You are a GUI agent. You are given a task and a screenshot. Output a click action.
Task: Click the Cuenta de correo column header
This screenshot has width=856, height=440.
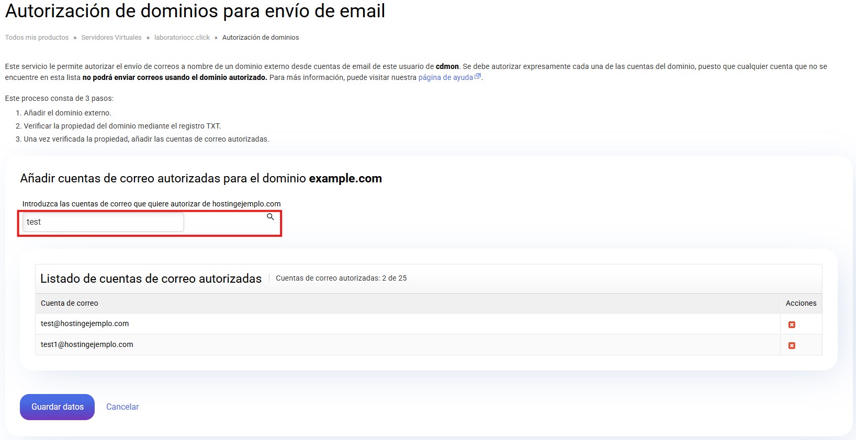click(70, 303)
